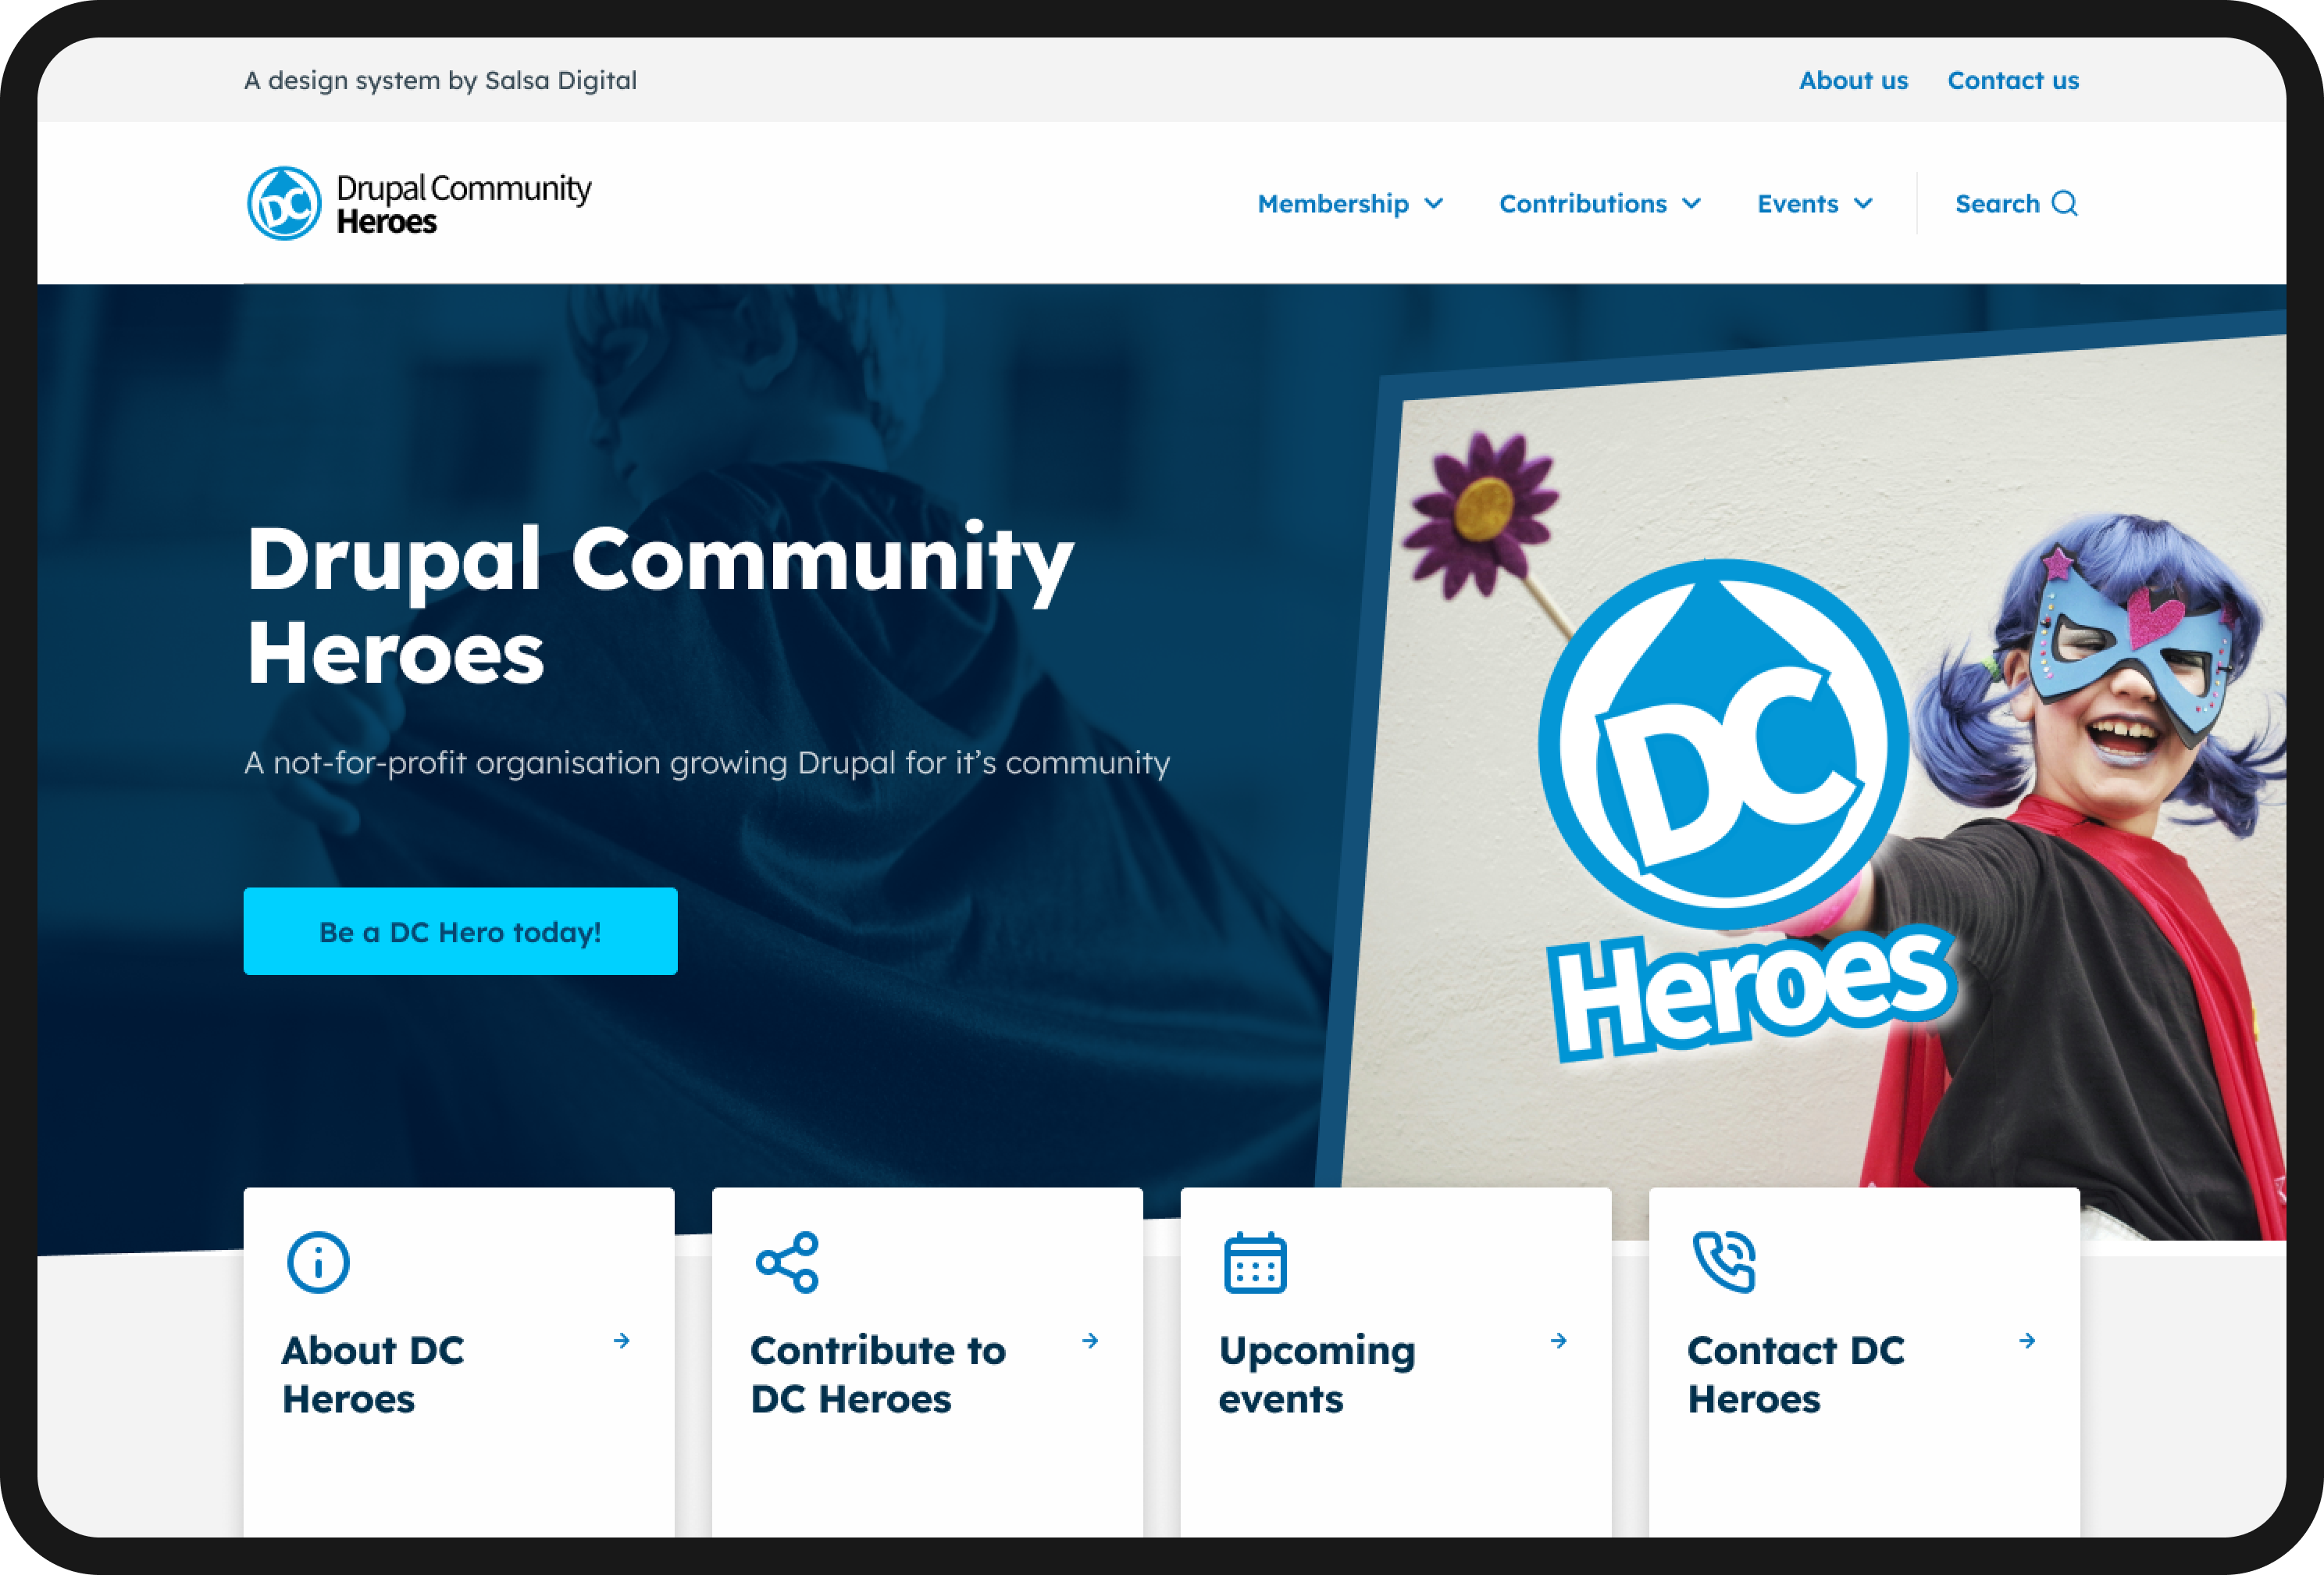Click the Be a DC Hero today button
The image size is (2324, 1575).
tap(460, 930)
